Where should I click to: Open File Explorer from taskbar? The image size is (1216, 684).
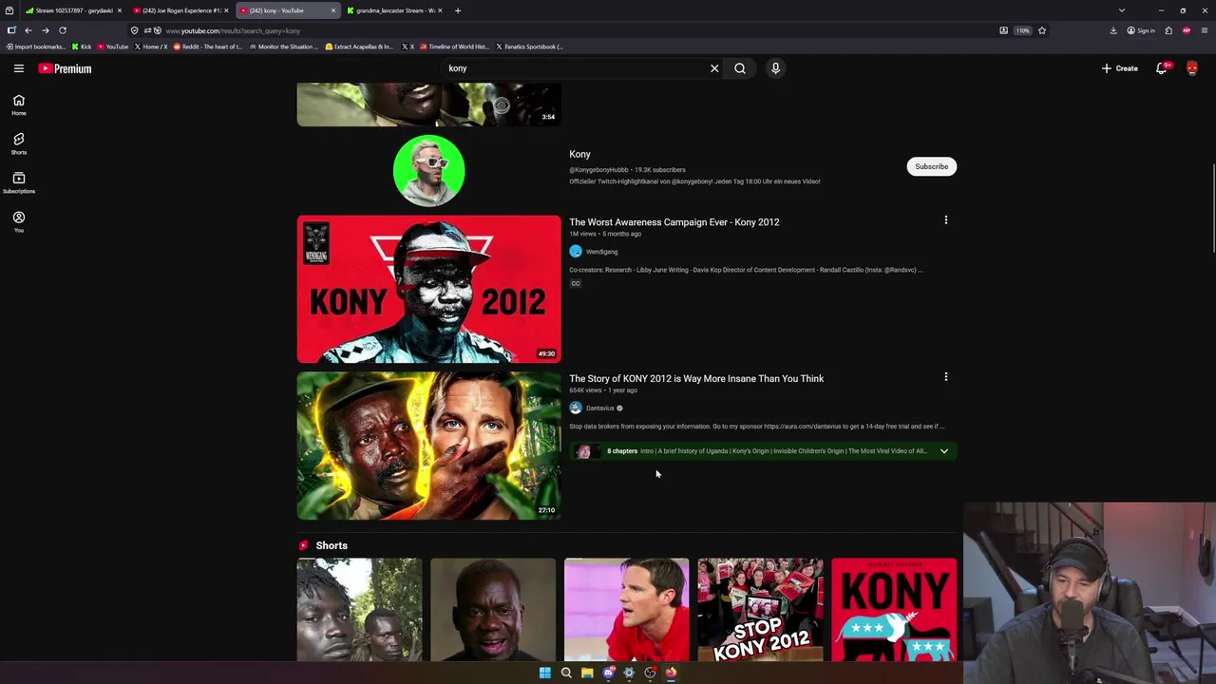coord(587,673)
